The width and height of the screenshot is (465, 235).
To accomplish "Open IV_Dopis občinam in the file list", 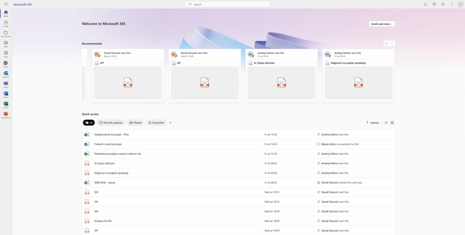I will tap(105, 163).
